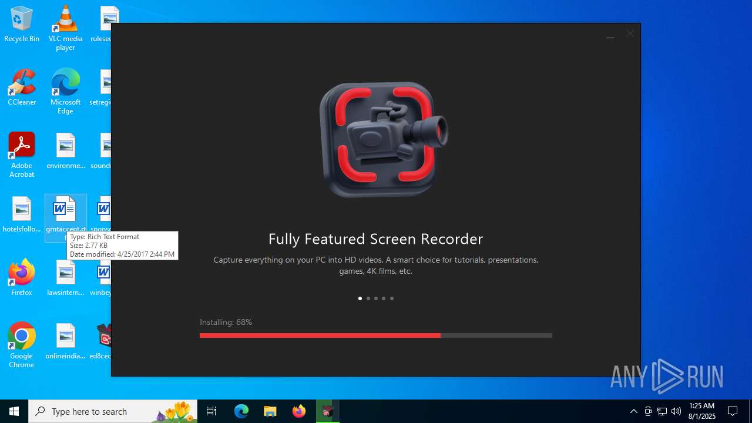
Task: Select the first carousel page dot
Action: (360, 298)
